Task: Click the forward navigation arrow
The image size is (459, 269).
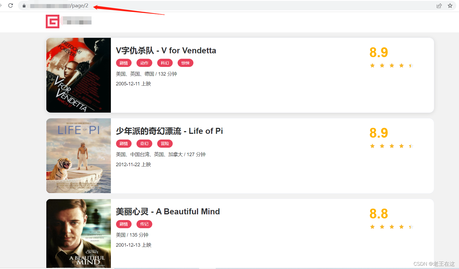Action: [1, 5]
